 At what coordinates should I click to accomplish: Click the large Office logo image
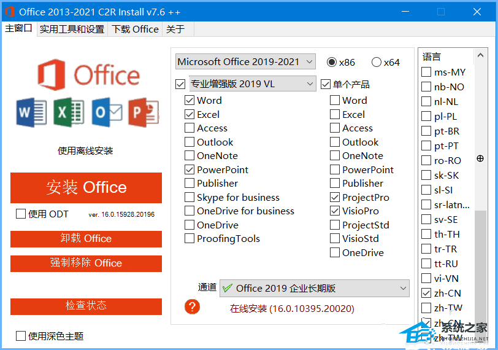coord(88,75)
